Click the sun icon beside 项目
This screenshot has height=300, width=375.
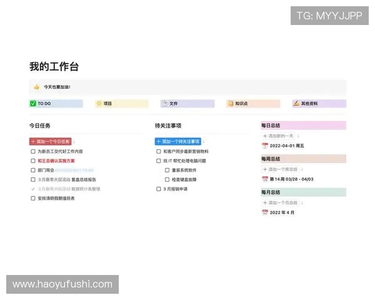coord(99,104)
